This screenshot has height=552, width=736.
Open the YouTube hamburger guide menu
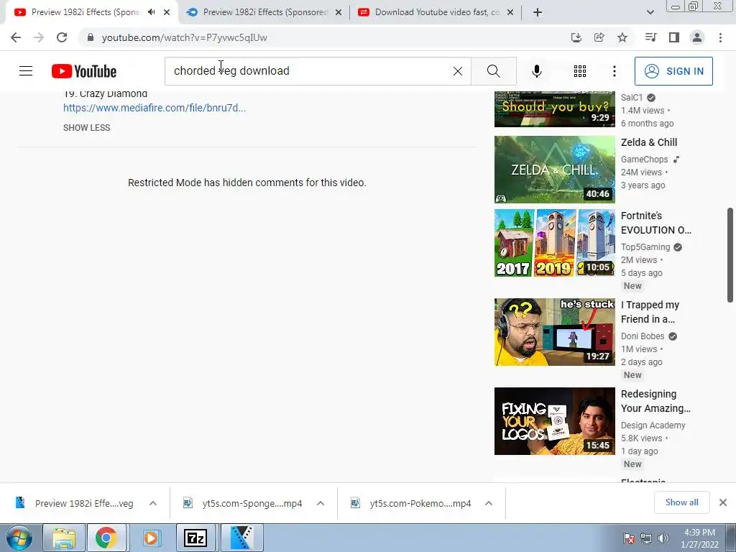26,71
